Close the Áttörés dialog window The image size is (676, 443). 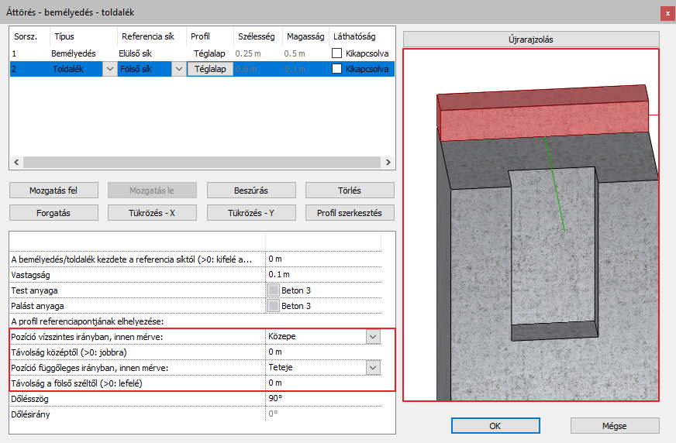[667, 13]
